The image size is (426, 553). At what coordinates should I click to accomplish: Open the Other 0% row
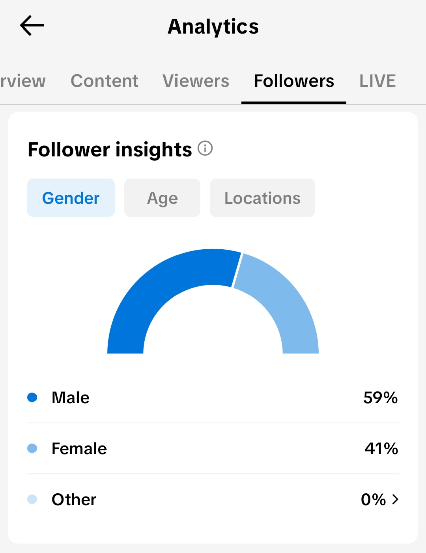coord(213,499)
